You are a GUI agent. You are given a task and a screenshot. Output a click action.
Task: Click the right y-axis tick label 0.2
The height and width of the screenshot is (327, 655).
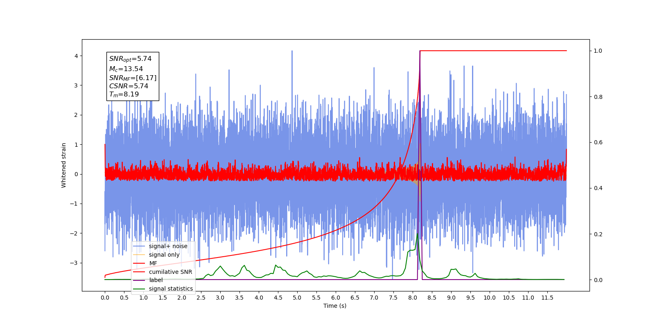[598, 234]
